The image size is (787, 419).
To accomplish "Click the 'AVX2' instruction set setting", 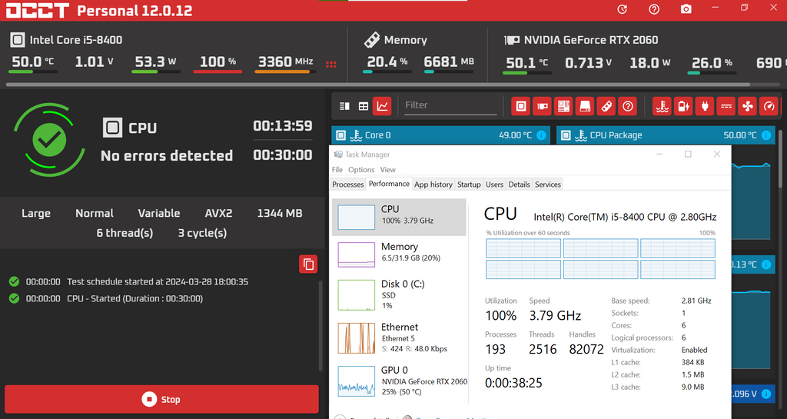I will [x=218, y=213].
